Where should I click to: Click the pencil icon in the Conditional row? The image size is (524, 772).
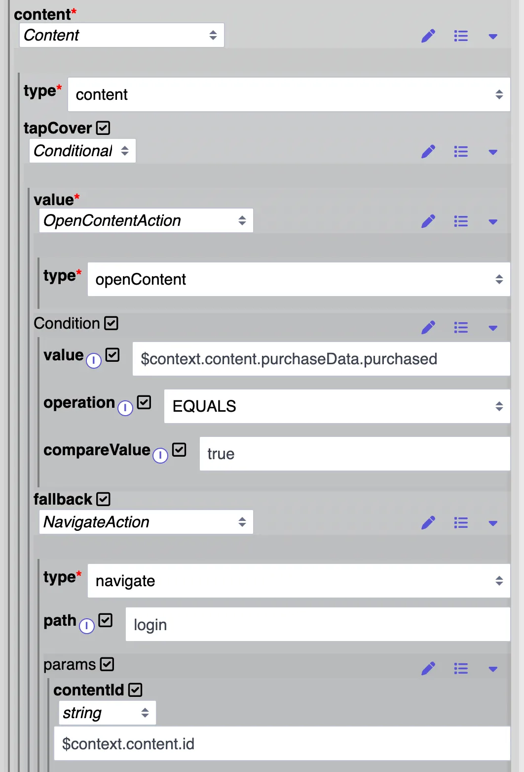tap(428, 152)
